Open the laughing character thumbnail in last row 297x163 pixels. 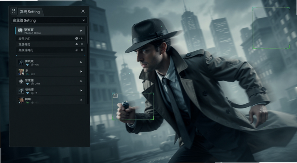coord(21,100)
